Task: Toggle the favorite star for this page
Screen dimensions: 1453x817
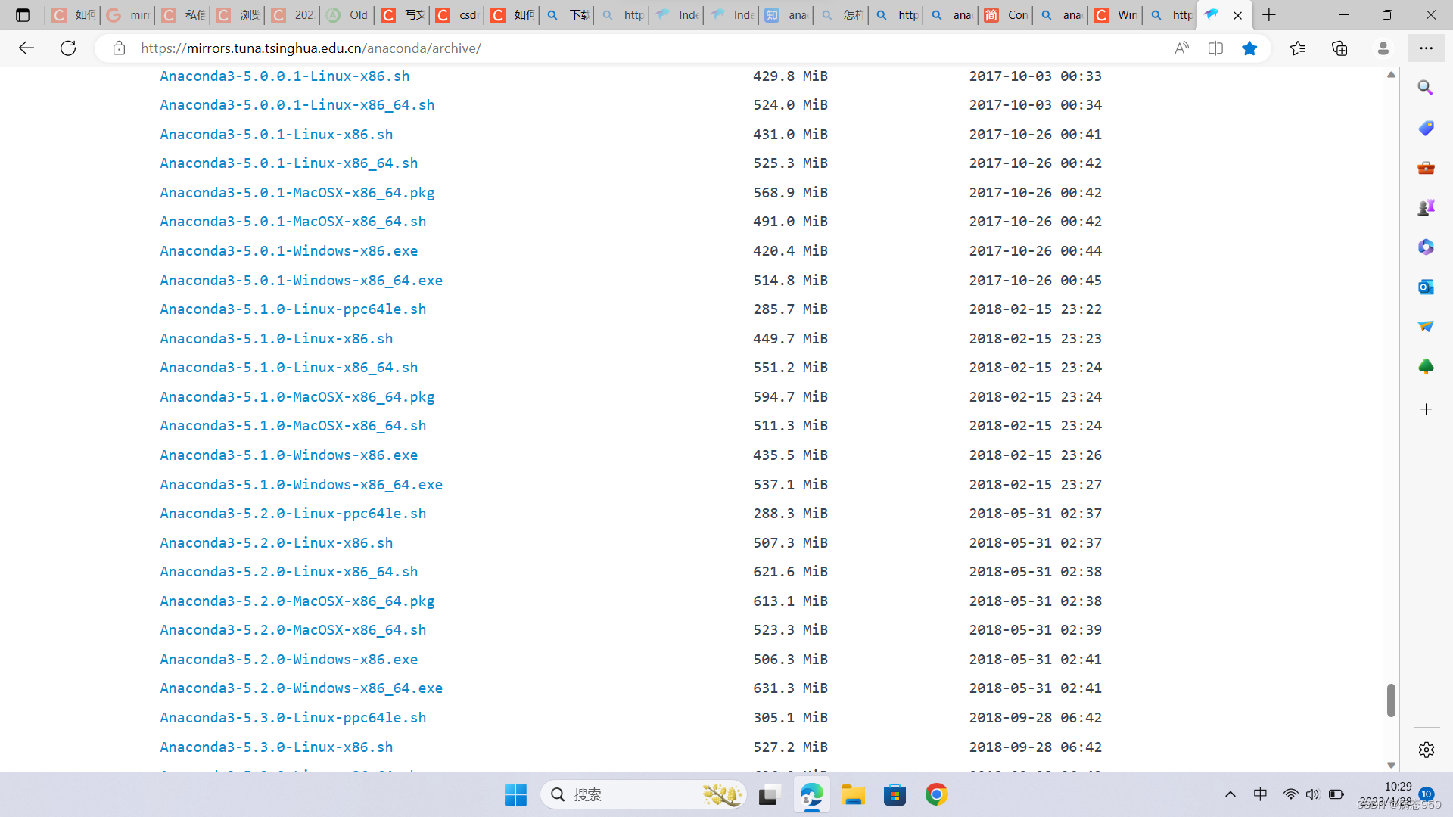Action: click(1249, 48)
